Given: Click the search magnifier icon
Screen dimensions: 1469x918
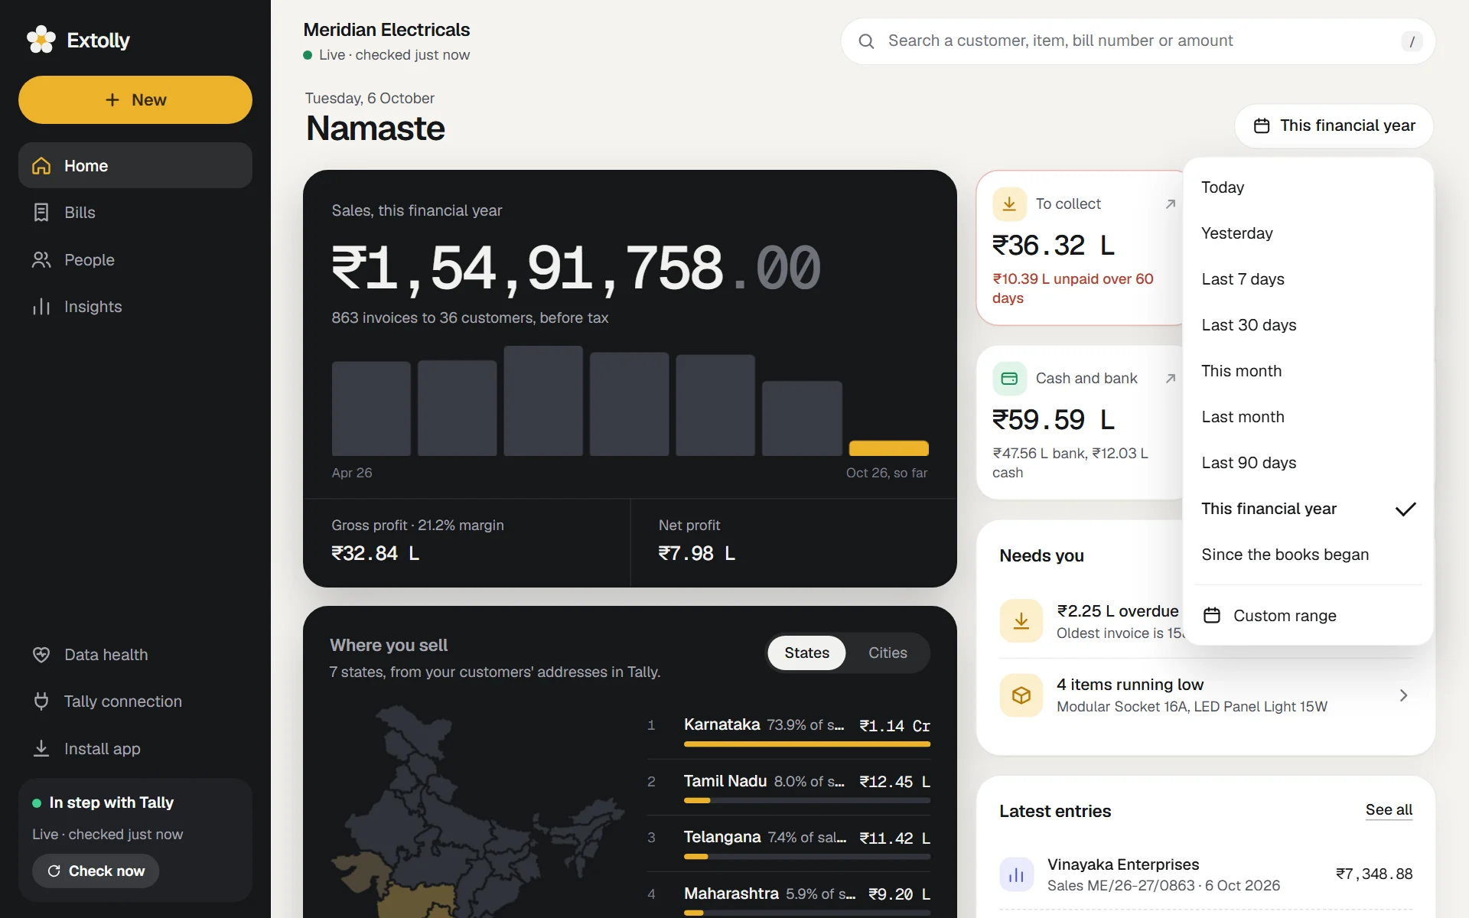Looking at the screenshot, I should pyautogui.click(x=866, y=41).
